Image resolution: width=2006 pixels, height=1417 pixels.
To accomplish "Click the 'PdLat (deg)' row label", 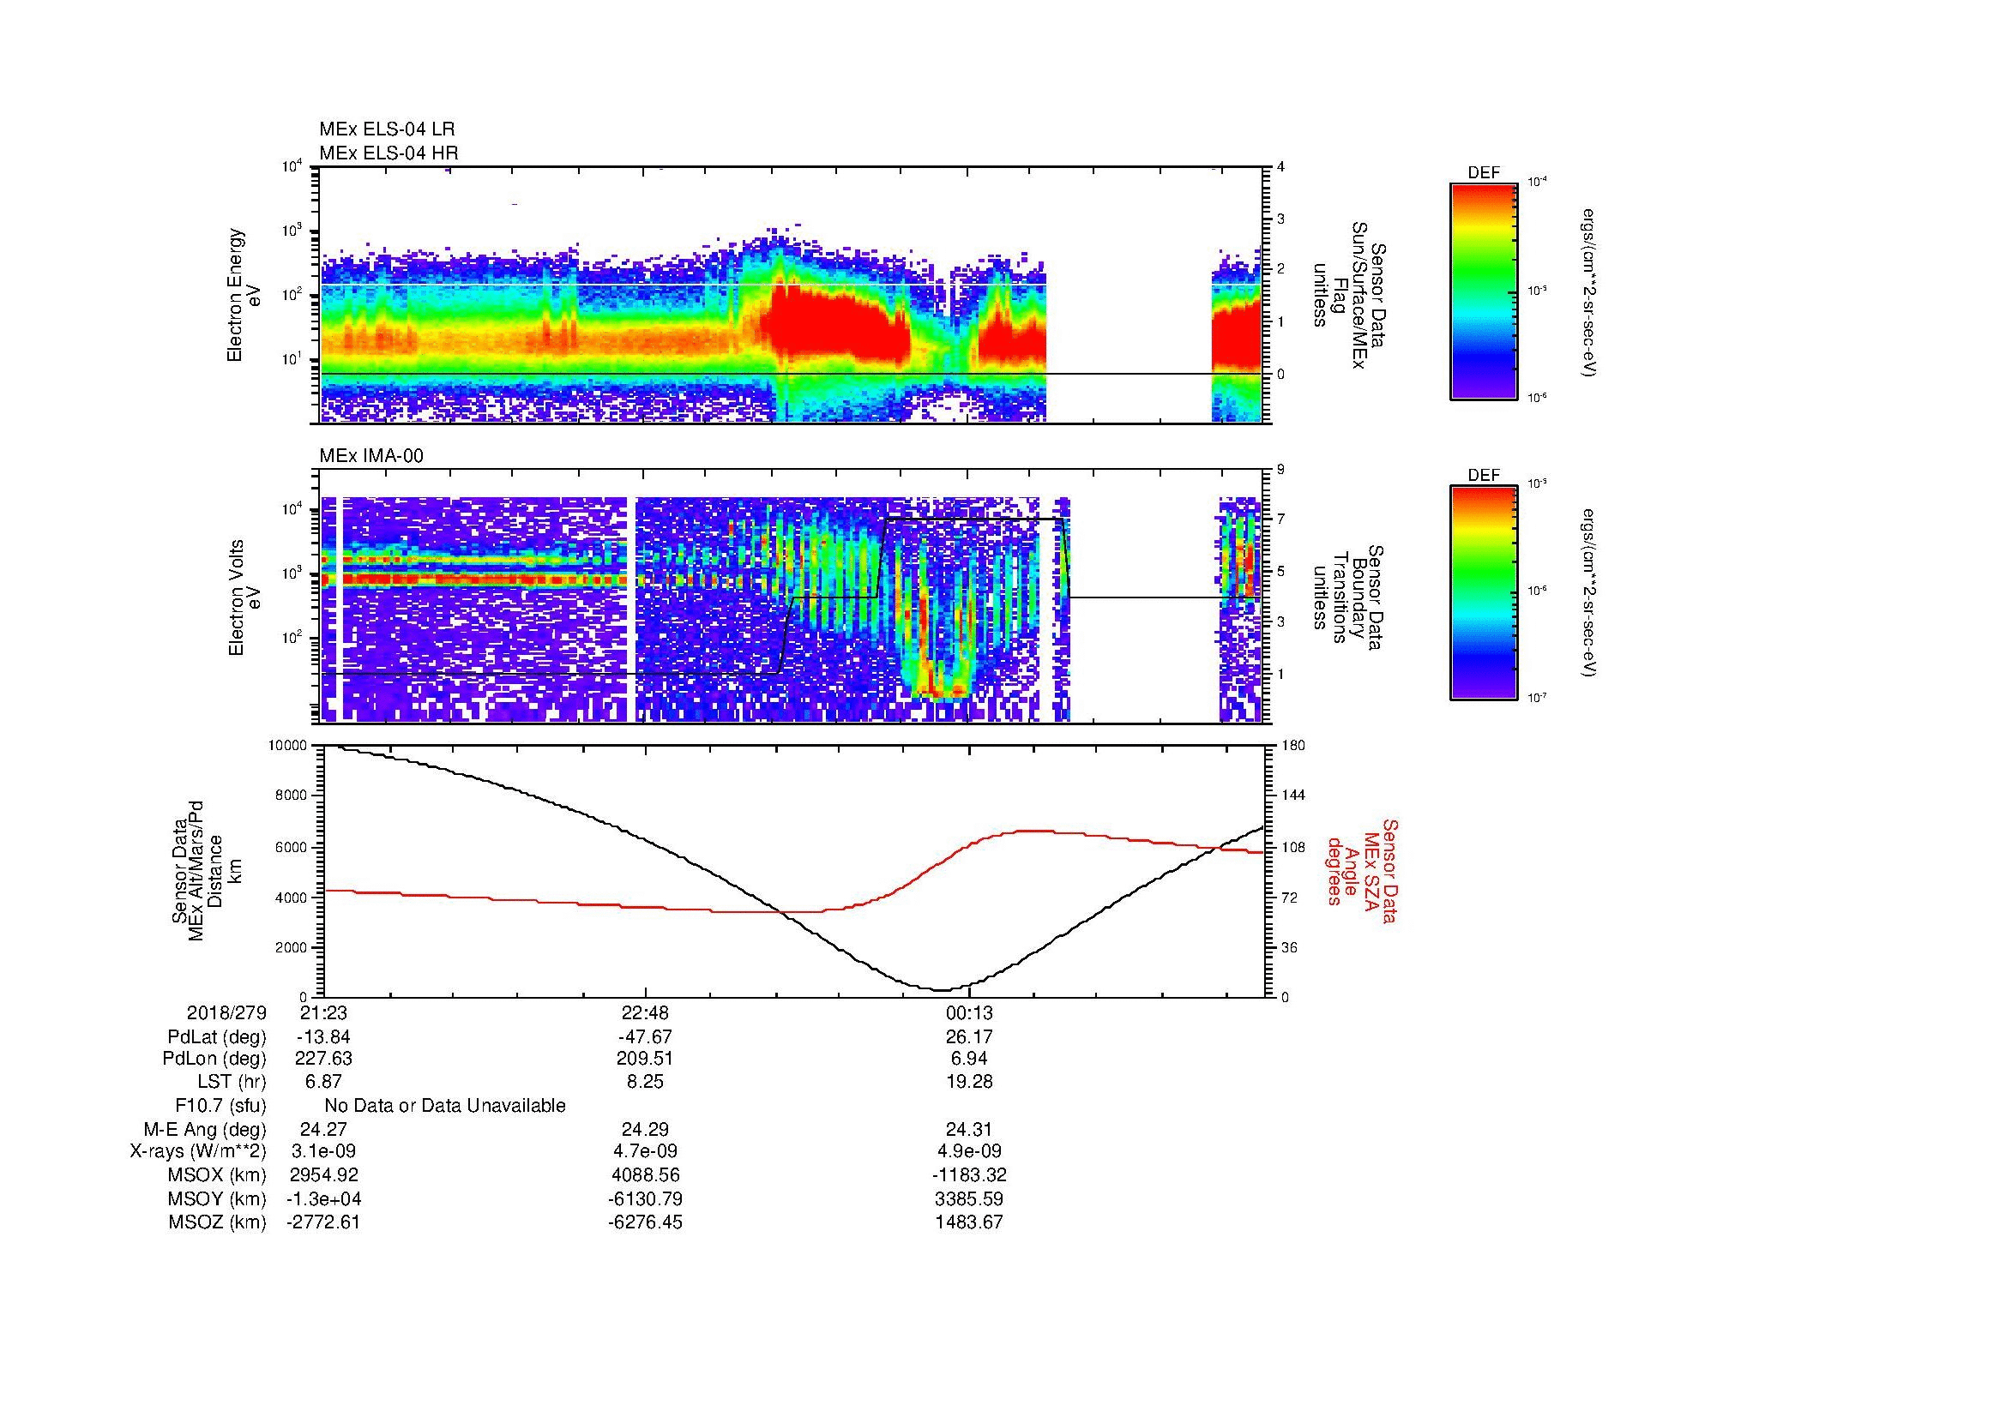I will pyautogui.click(x=217, y=1037).
